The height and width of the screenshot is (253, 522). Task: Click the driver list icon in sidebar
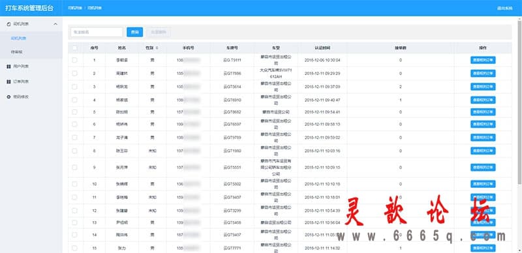click(8, 24)
